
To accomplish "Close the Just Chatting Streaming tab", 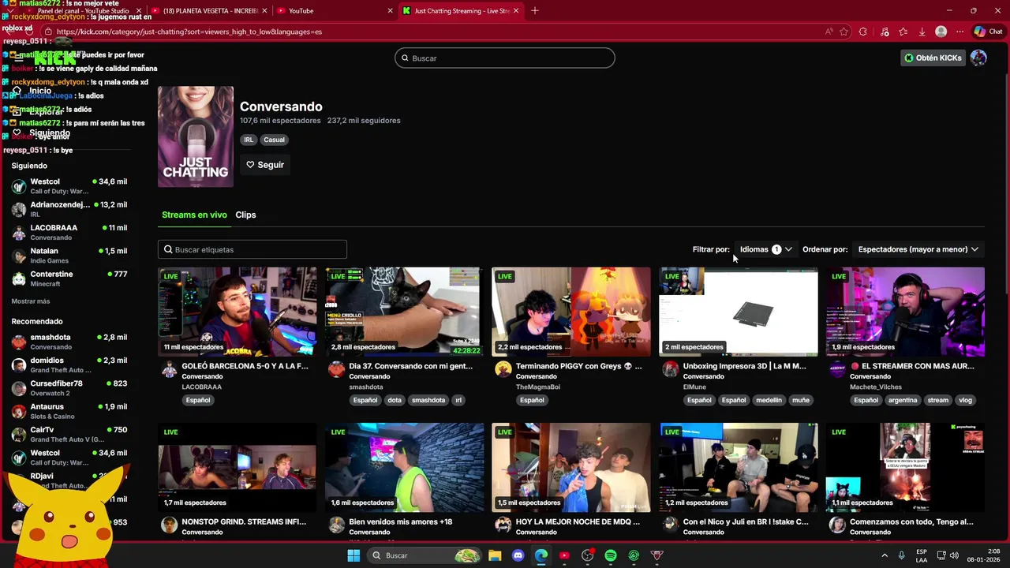I will [516, 10].
